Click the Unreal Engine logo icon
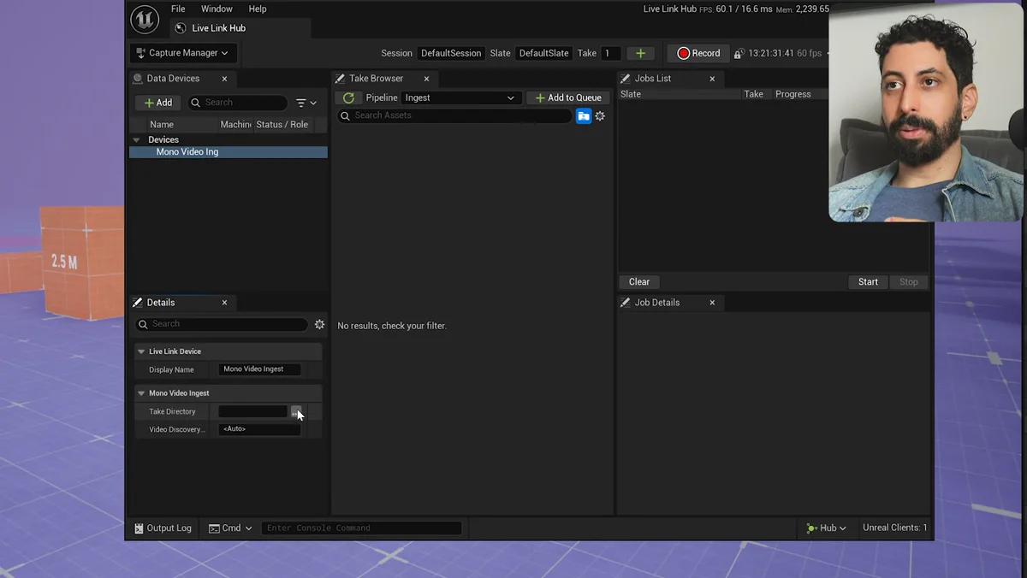This screenshot has height=578, width=1027. coord(145,19)
